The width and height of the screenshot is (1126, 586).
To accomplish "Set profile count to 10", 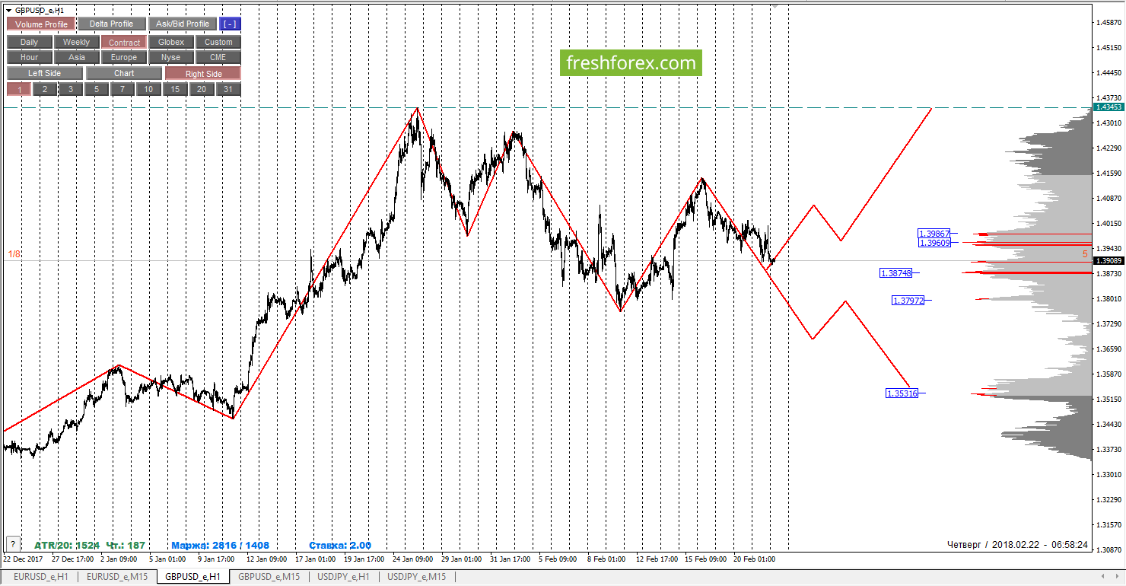I will click(148, 89).
